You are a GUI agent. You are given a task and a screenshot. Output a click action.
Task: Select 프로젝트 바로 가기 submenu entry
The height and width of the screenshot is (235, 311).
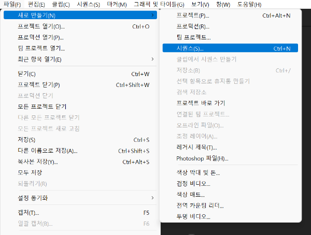230,103
